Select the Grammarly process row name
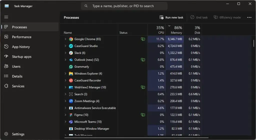 (x=82, y=67)
